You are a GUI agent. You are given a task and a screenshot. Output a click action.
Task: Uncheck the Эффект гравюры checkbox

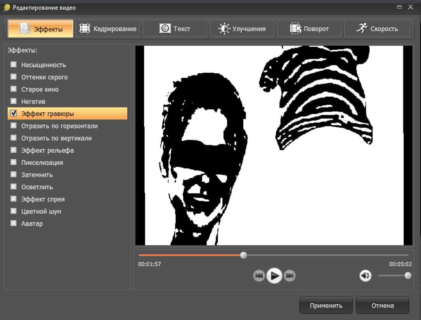click(14, 114)
